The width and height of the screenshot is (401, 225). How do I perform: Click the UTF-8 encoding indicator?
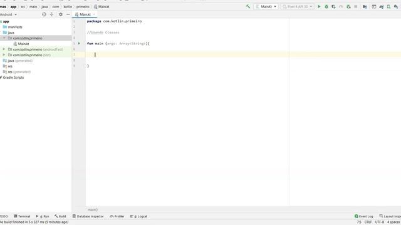pos(380,222)
